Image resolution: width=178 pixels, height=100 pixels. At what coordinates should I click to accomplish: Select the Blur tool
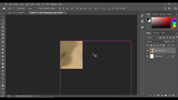coord(3,64)
